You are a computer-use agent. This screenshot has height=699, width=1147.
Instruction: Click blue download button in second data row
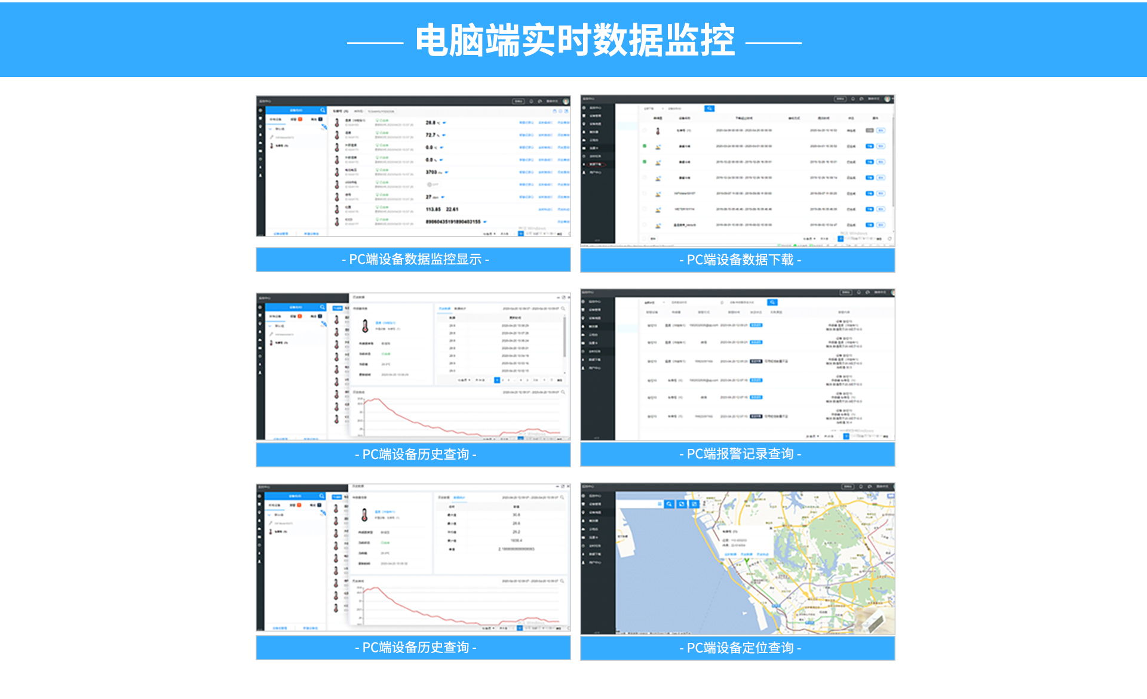(x=870, y=146)
